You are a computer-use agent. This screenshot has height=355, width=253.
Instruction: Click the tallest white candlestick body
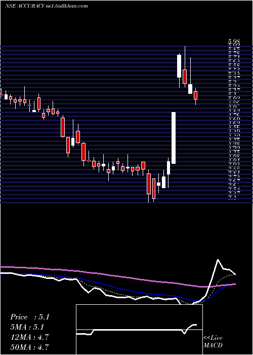click(174, 138)
